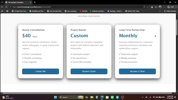Open a new browser tab
Screen dimensions: 178x100
point(35,2)
